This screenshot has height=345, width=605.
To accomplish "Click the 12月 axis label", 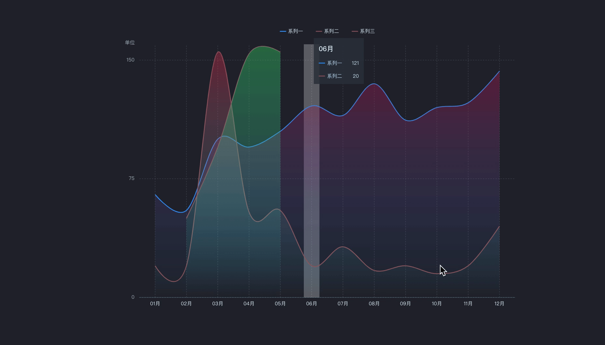I will tap(499, 303).
